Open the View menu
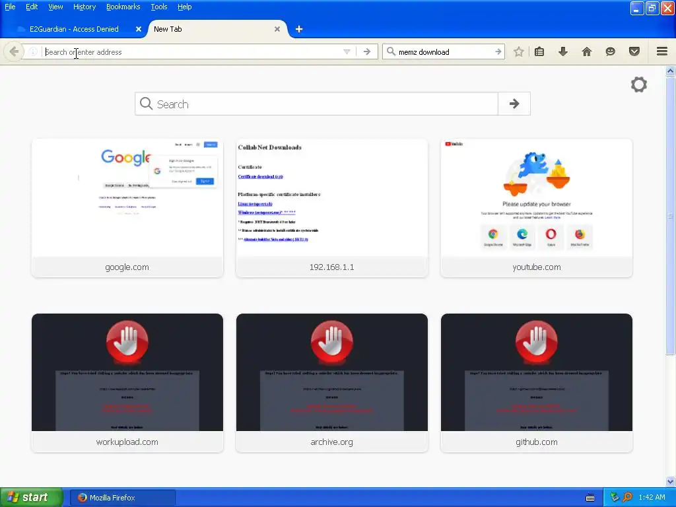The width and height of the screenshot is (676, 507). [55, 7]
